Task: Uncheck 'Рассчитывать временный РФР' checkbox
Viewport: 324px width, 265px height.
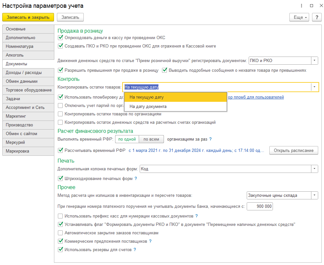Action: (x=60, y=150)
